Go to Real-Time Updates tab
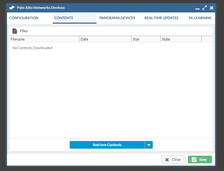The width and height of the screenshot is (224, 171). pos(161,18)
